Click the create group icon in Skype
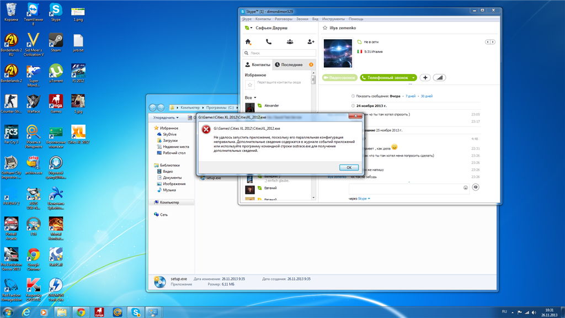565x318 pixels. pyautogui.click(x=290, y=41)
